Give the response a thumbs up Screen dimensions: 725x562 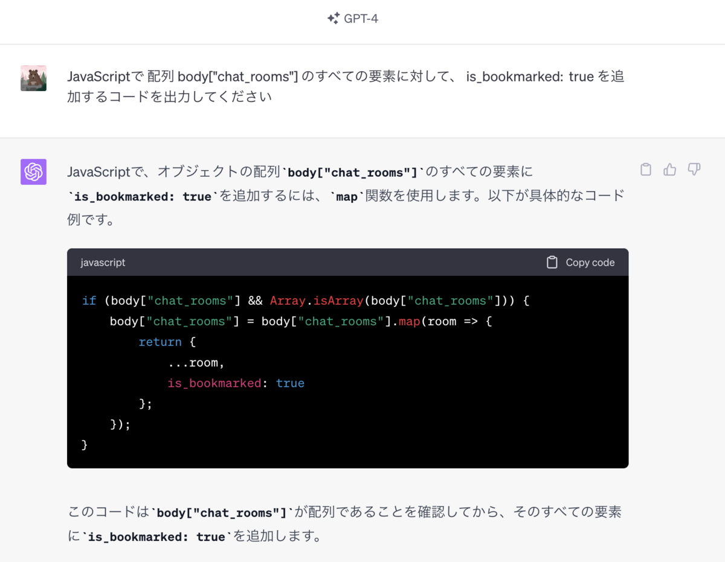[x=669, y=170]
